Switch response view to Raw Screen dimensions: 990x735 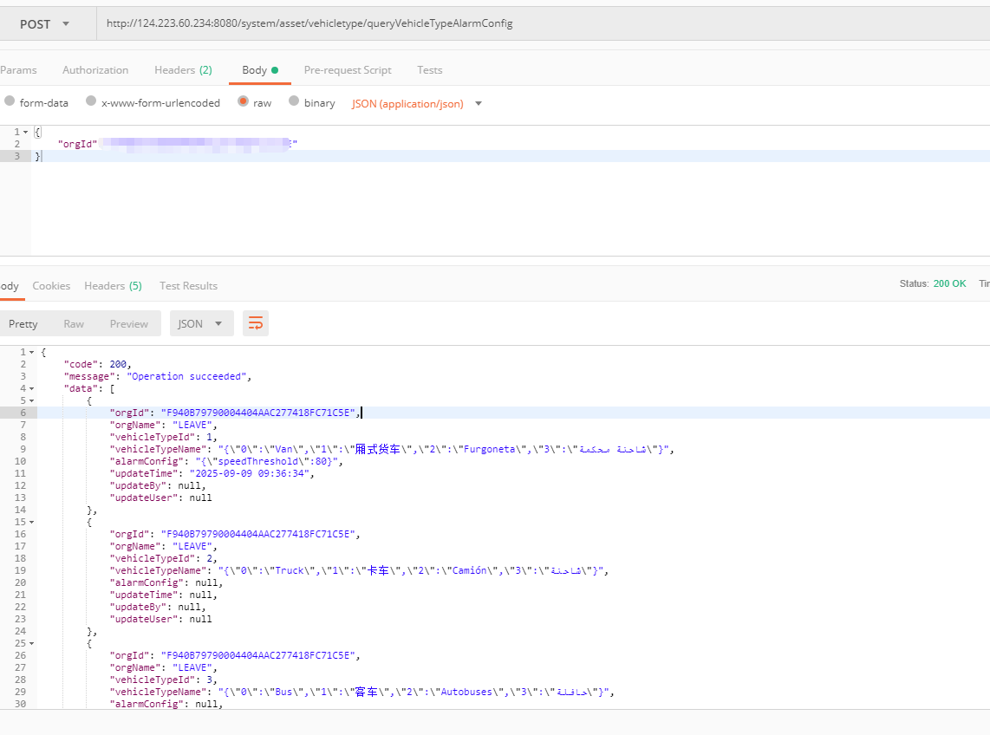click(x=74, y=323)
